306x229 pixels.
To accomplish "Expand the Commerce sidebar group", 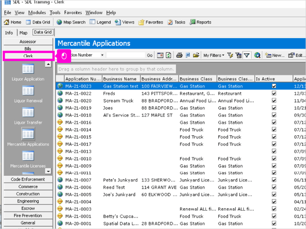I will (x=28, y=186).
